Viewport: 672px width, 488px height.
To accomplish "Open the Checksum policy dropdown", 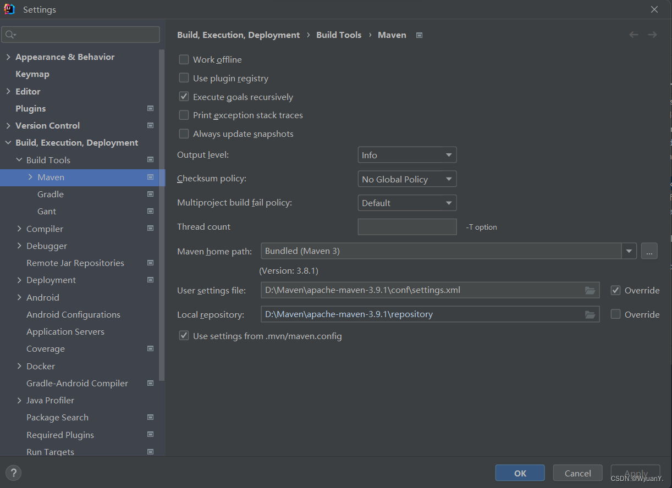I will pos(407,179).
